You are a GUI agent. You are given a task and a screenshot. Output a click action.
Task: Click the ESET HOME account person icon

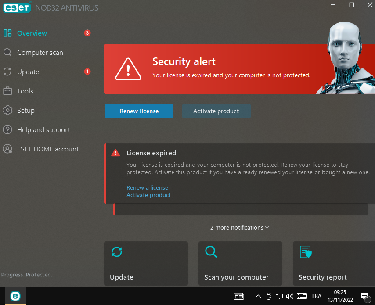coord(7,149)
